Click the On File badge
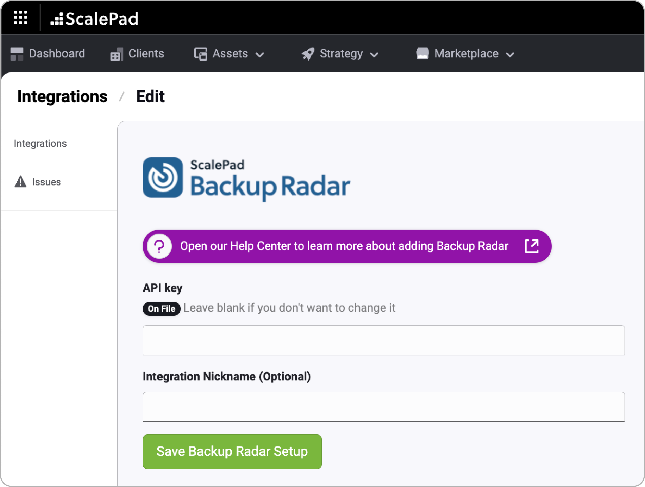Viewport: 645px width, 487px height. coord(162,309)
